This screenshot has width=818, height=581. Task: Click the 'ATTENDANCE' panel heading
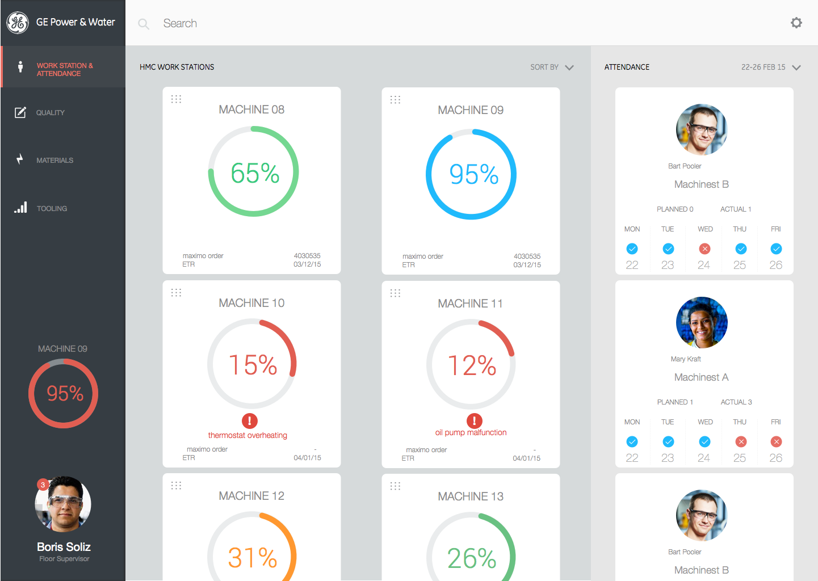point(627,67)
